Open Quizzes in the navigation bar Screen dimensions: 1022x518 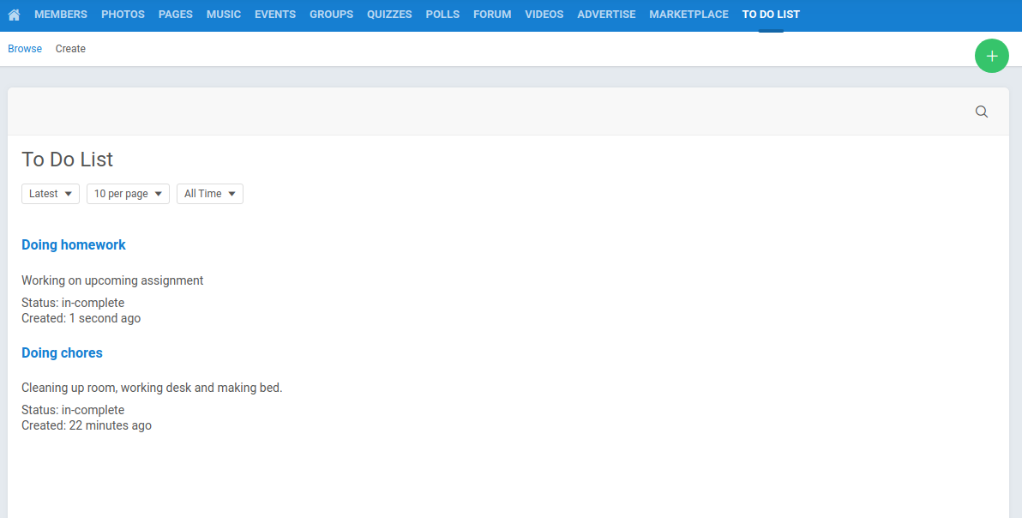pyautogui.click(x=389, y=15)
